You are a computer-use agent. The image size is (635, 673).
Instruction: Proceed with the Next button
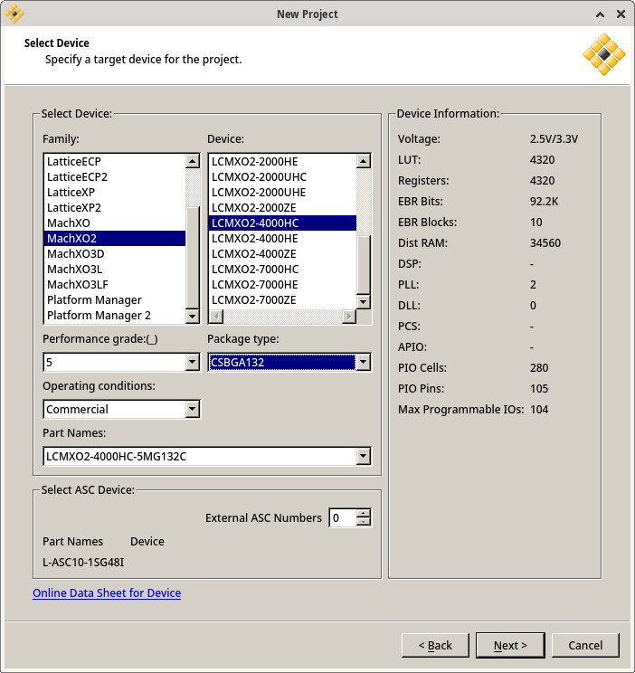[x=510, y=645]
